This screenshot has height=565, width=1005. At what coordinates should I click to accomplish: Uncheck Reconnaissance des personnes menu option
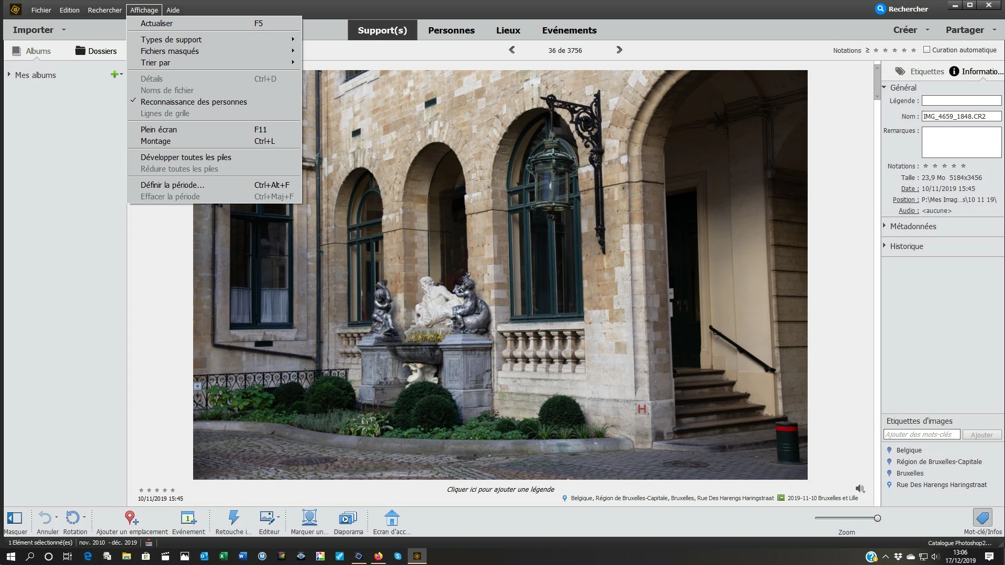(194, 102)
